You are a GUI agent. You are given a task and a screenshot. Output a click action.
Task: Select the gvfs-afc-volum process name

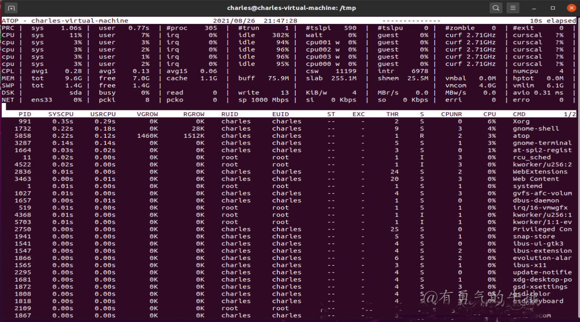542,193
